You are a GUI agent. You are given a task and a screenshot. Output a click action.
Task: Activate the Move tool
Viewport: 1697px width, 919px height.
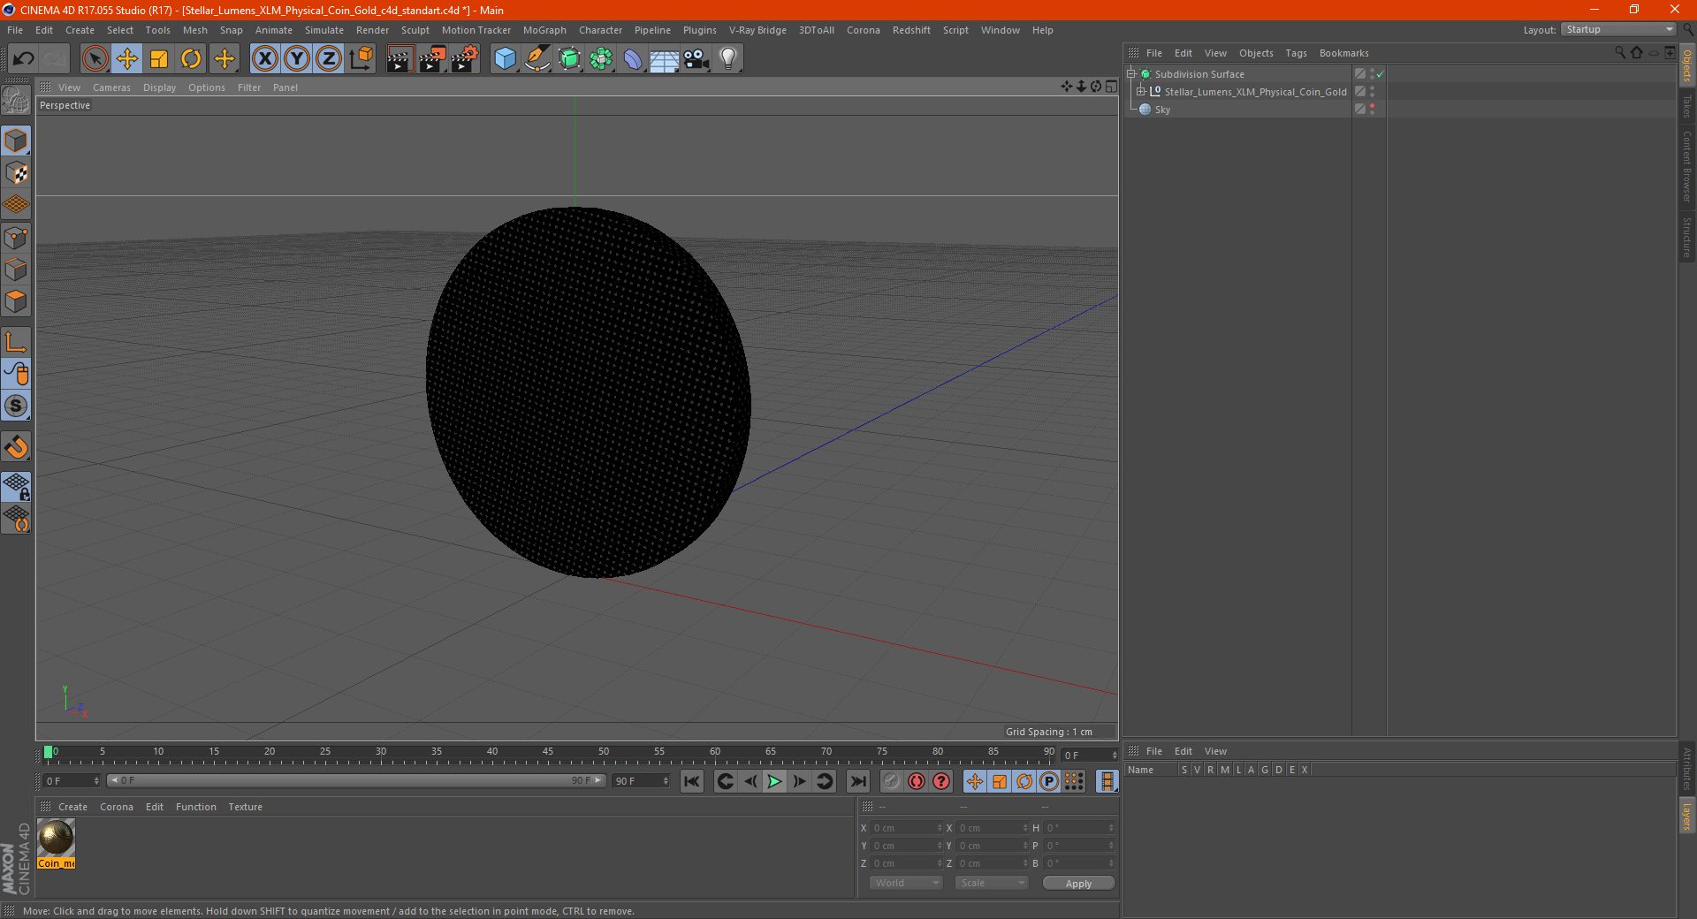(127, 59)
